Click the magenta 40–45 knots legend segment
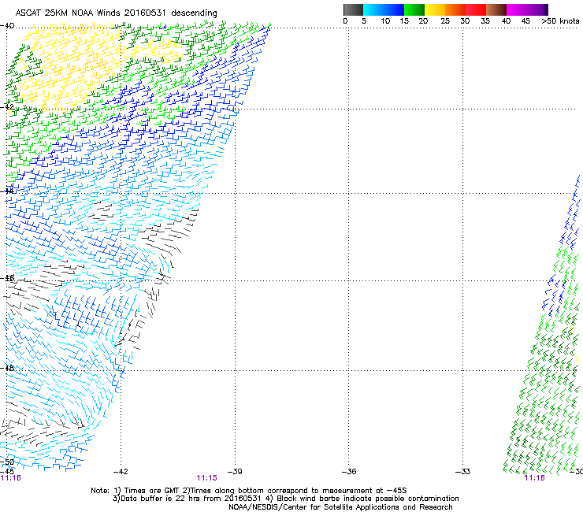 pyautogui.click(x=517, y=9)
